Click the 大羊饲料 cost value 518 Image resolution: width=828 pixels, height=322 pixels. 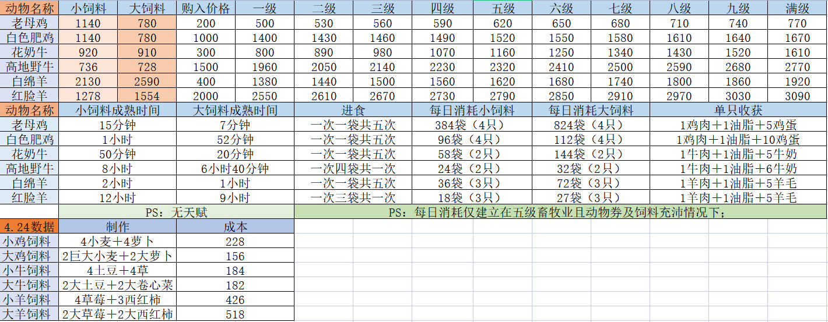[236, 314]
